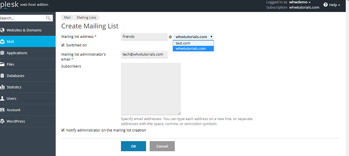Click the Files folder icon
The width and height of the screenshot is (349, 156).
point(3,64)
